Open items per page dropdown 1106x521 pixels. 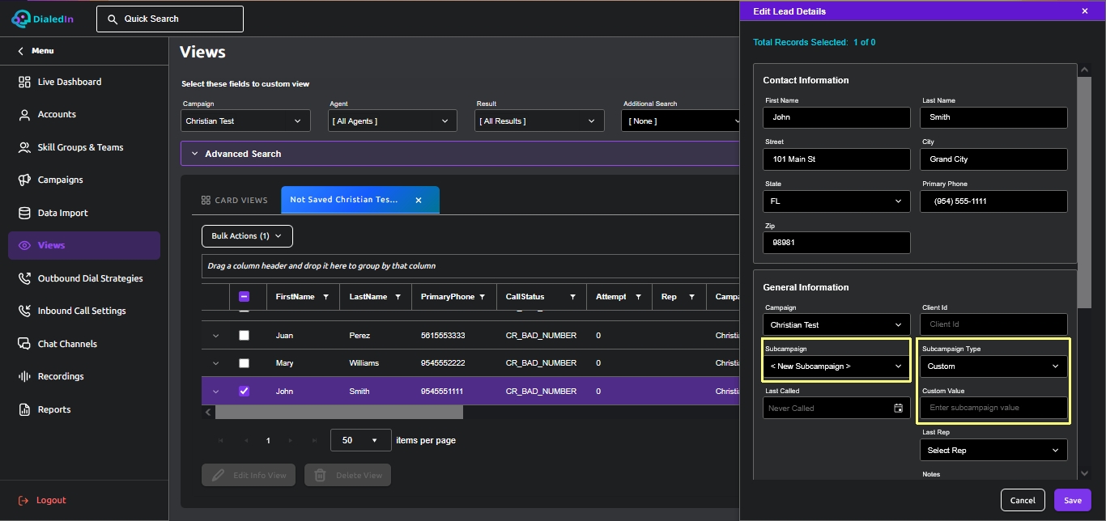[x=361, y=441]
